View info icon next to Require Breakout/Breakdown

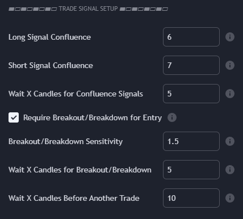coord(172,117)
